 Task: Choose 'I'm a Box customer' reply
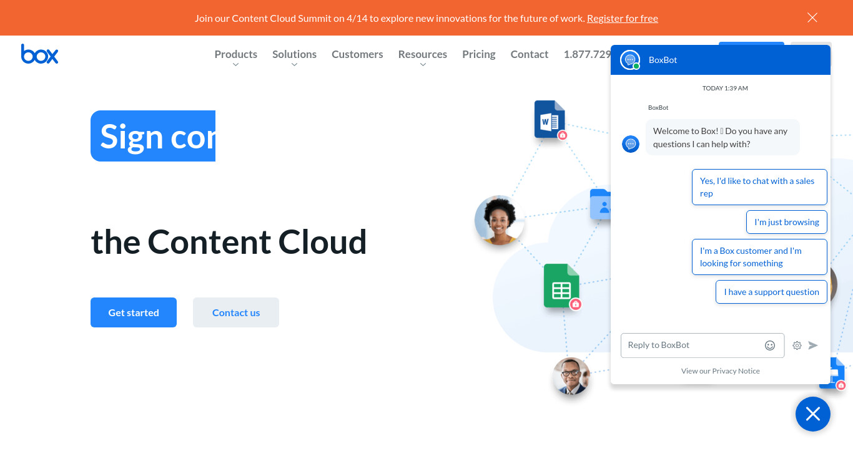pyautogui.click(x=759, y=257)
